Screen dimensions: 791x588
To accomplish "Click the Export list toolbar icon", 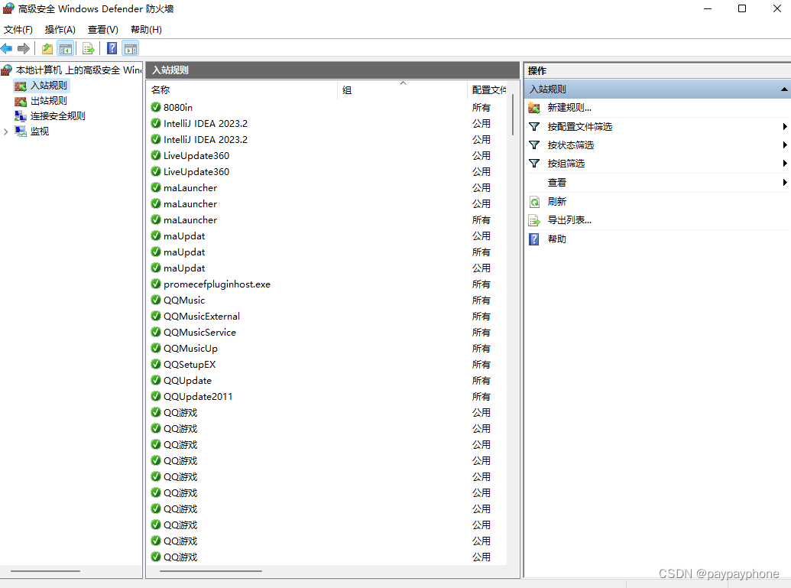I will point(89,48).
